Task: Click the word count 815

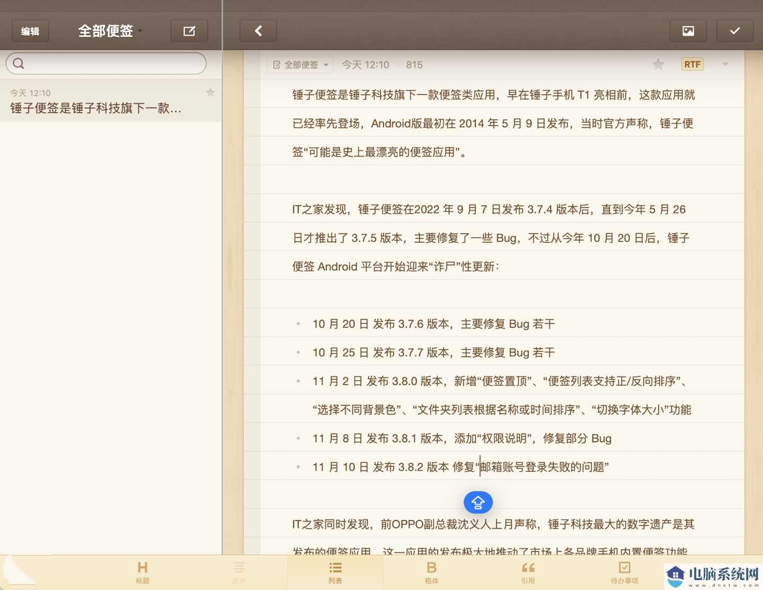Action: pyautogui.click(x=414, y=65)
